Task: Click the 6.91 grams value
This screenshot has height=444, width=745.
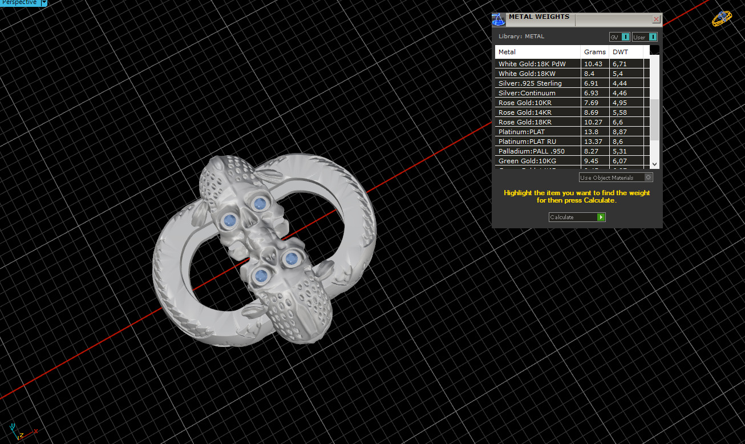Action: pyautogui.click(x=590, y=83)
